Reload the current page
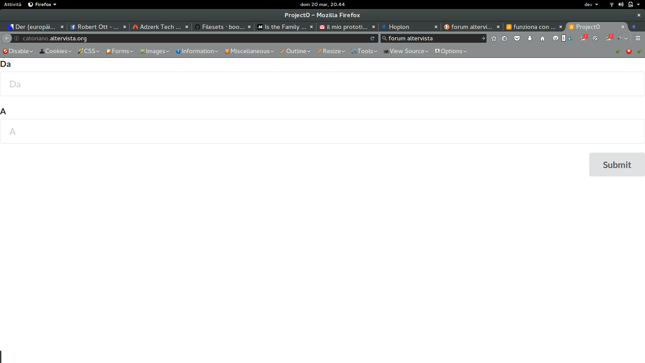 coord(372,38)
